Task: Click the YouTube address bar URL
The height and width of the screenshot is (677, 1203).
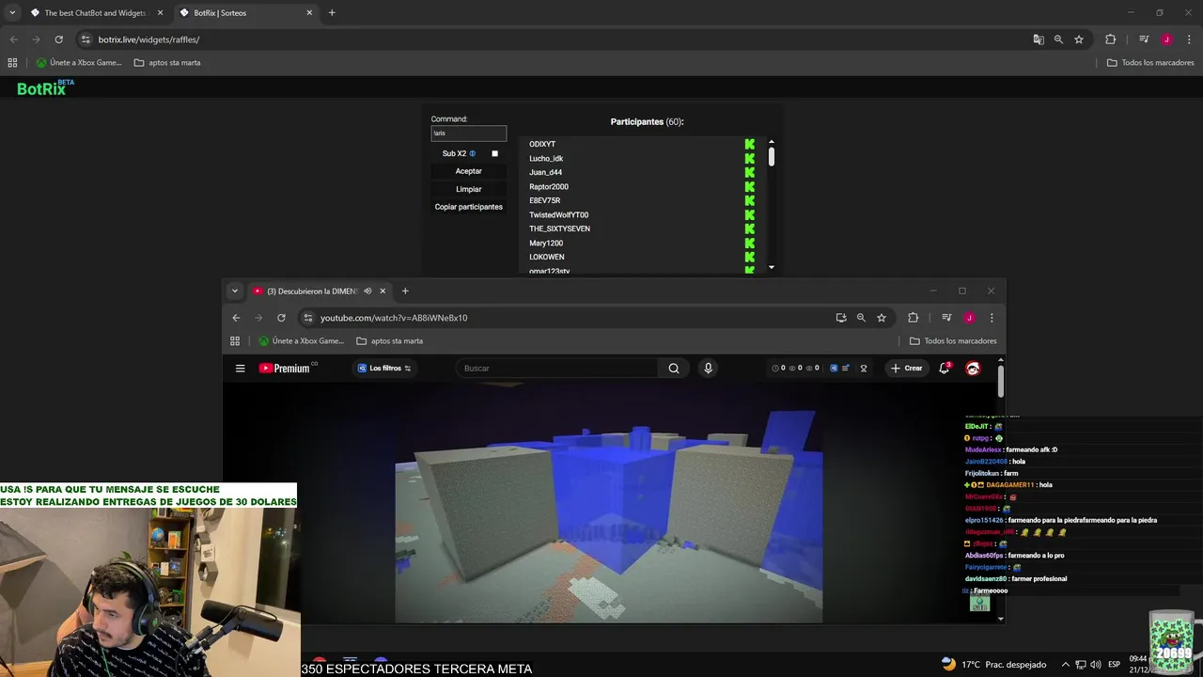Action: [x=394, y=318]
